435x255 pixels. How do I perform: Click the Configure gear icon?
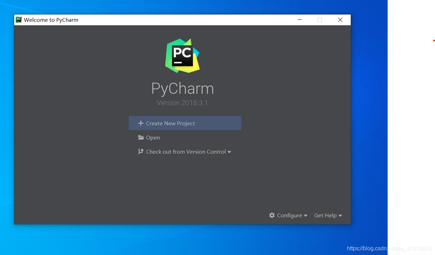click(x=272, y=215)
